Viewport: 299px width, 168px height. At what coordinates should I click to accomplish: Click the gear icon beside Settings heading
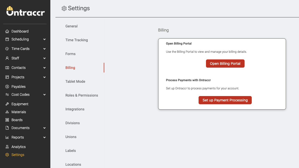64,8
